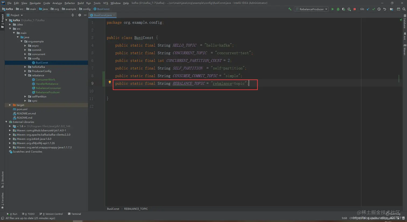Open the Project panel gear settings

pyautogui.click(x=80, y=15)
